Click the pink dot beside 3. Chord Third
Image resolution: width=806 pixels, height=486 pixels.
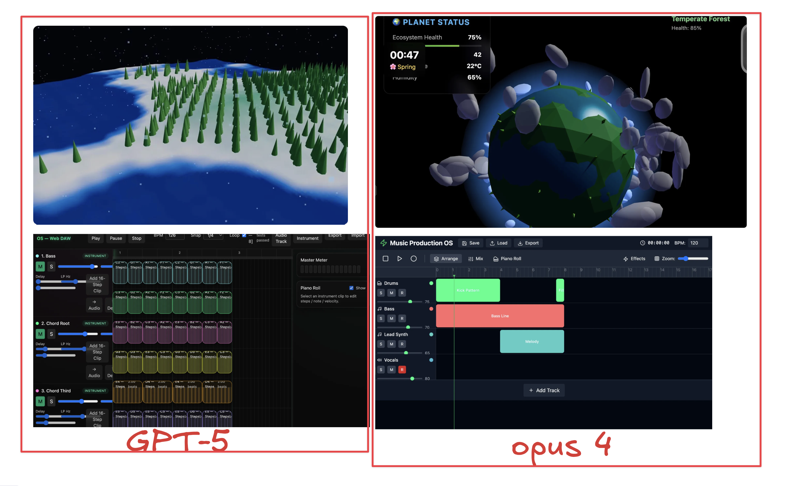(x=37, y=391)
